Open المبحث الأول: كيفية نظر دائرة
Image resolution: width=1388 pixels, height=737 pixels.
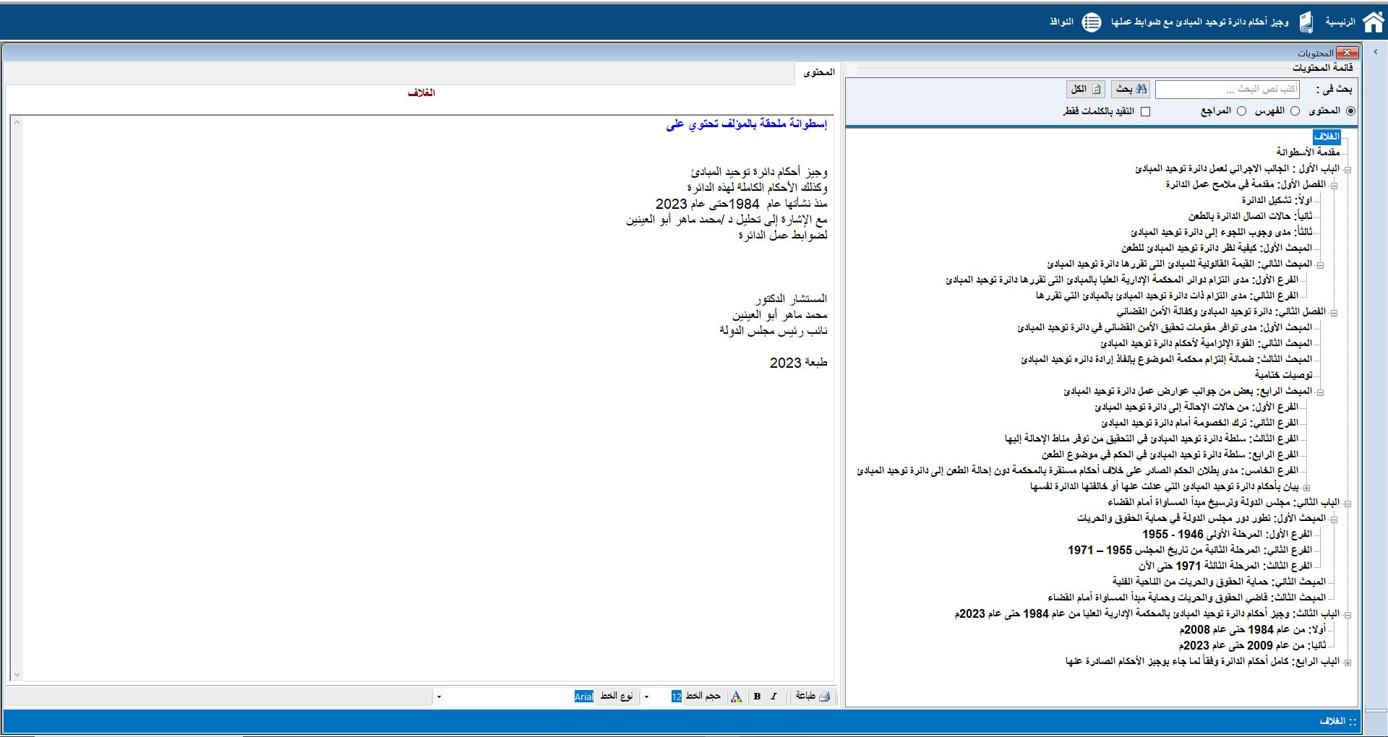pos(1217,248)
